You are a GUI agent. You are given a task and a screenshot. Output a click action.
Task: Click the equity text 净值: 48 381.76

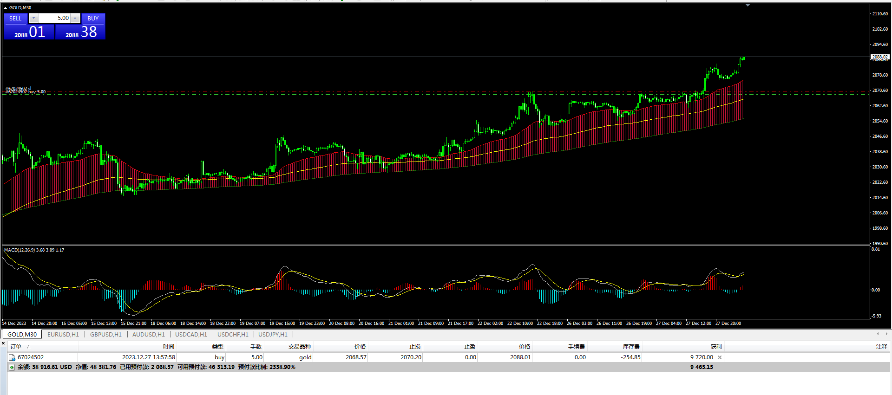tap(96, 367)
